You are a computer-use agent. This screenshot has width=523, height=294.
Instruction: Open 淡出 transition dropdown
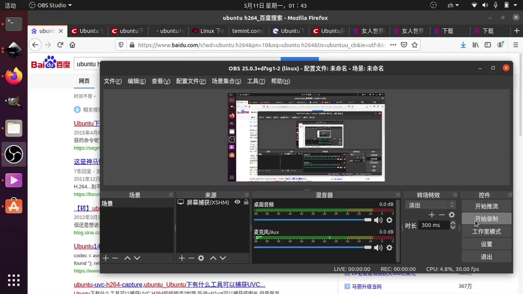coord(430,205)
